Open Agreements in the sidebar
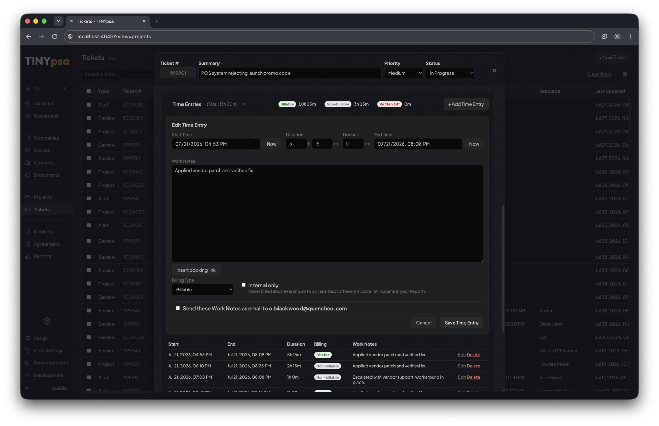This screenshot has height=426, width=659. pos(47,244)
